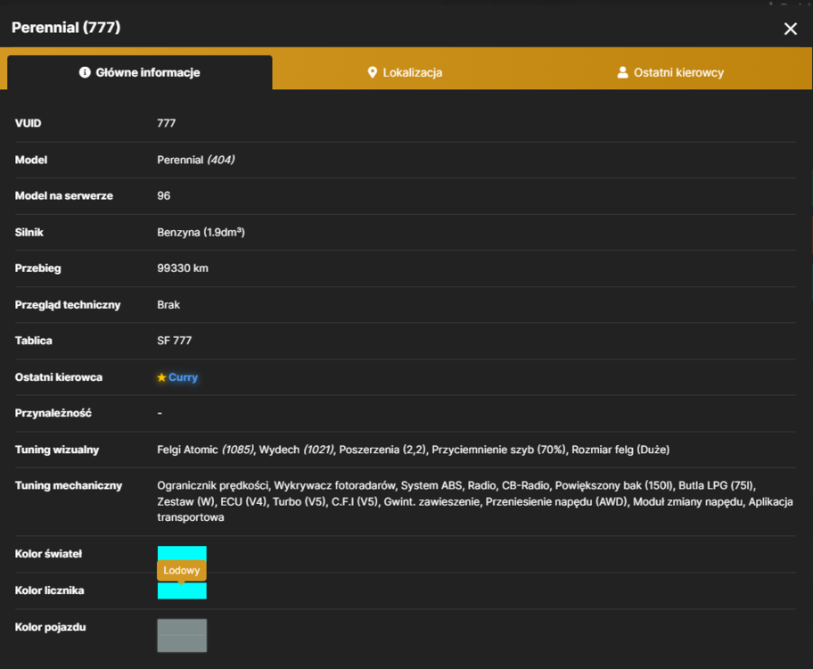Click the cyan Kolor licznika swatch
Viewport: 813px width, 669px height.
point(182,591)
